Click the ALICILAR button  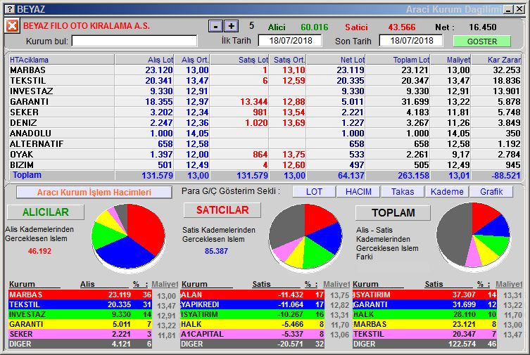pos(46,212)
